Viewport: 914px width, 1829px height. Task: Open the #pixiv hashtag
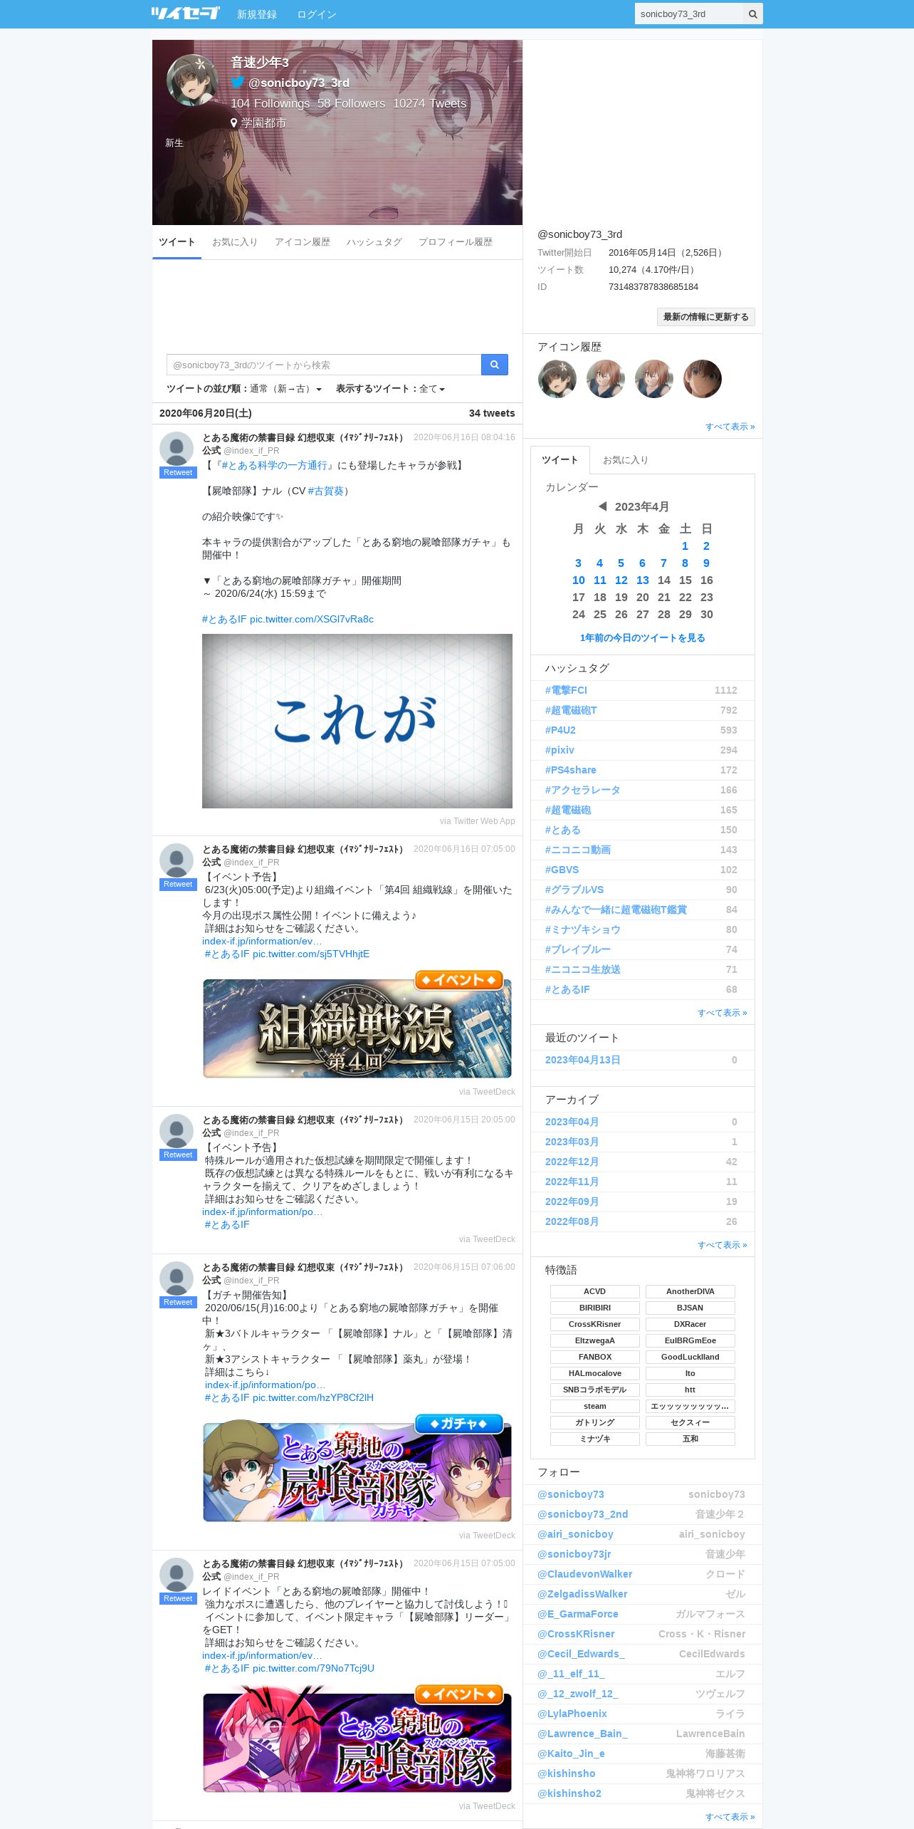560,750
